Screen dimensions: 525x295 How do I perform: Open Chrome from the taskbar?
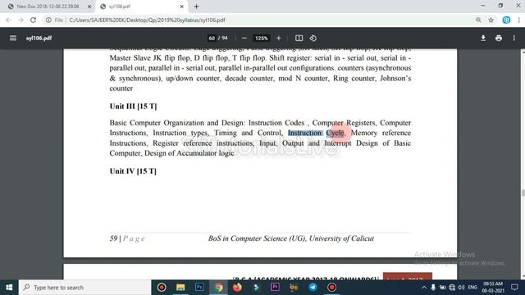(x=218, y=288)
